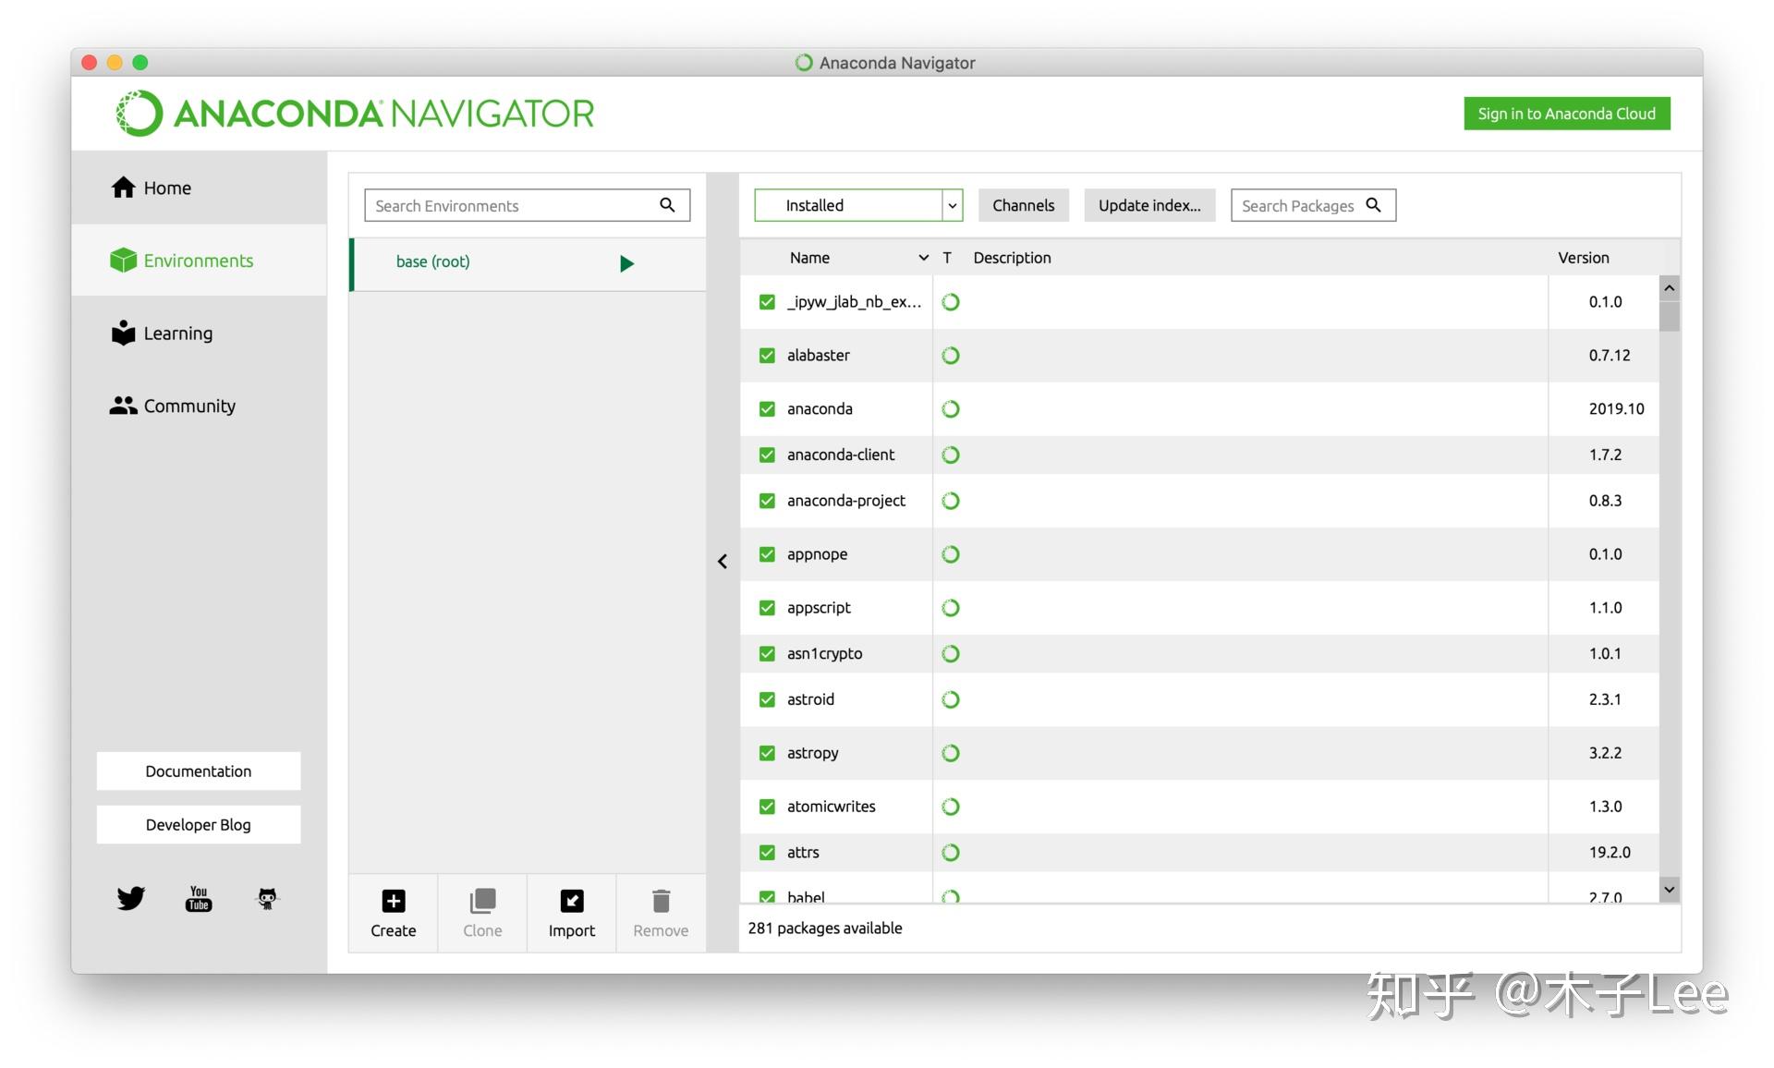Click the Import environment icon
This screenshot has width=1774, height=1068.
coord(571,901)
